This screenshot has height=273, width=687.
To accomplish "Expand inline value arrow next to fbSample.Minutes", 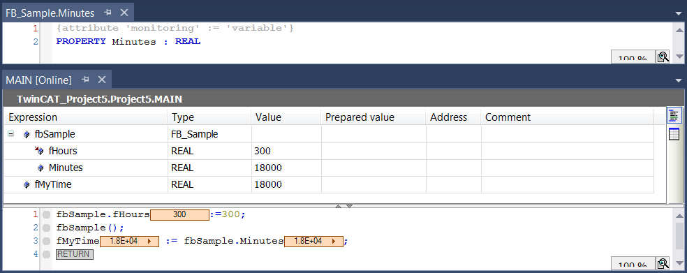I will pyautogui.click(x=334, y=242).
